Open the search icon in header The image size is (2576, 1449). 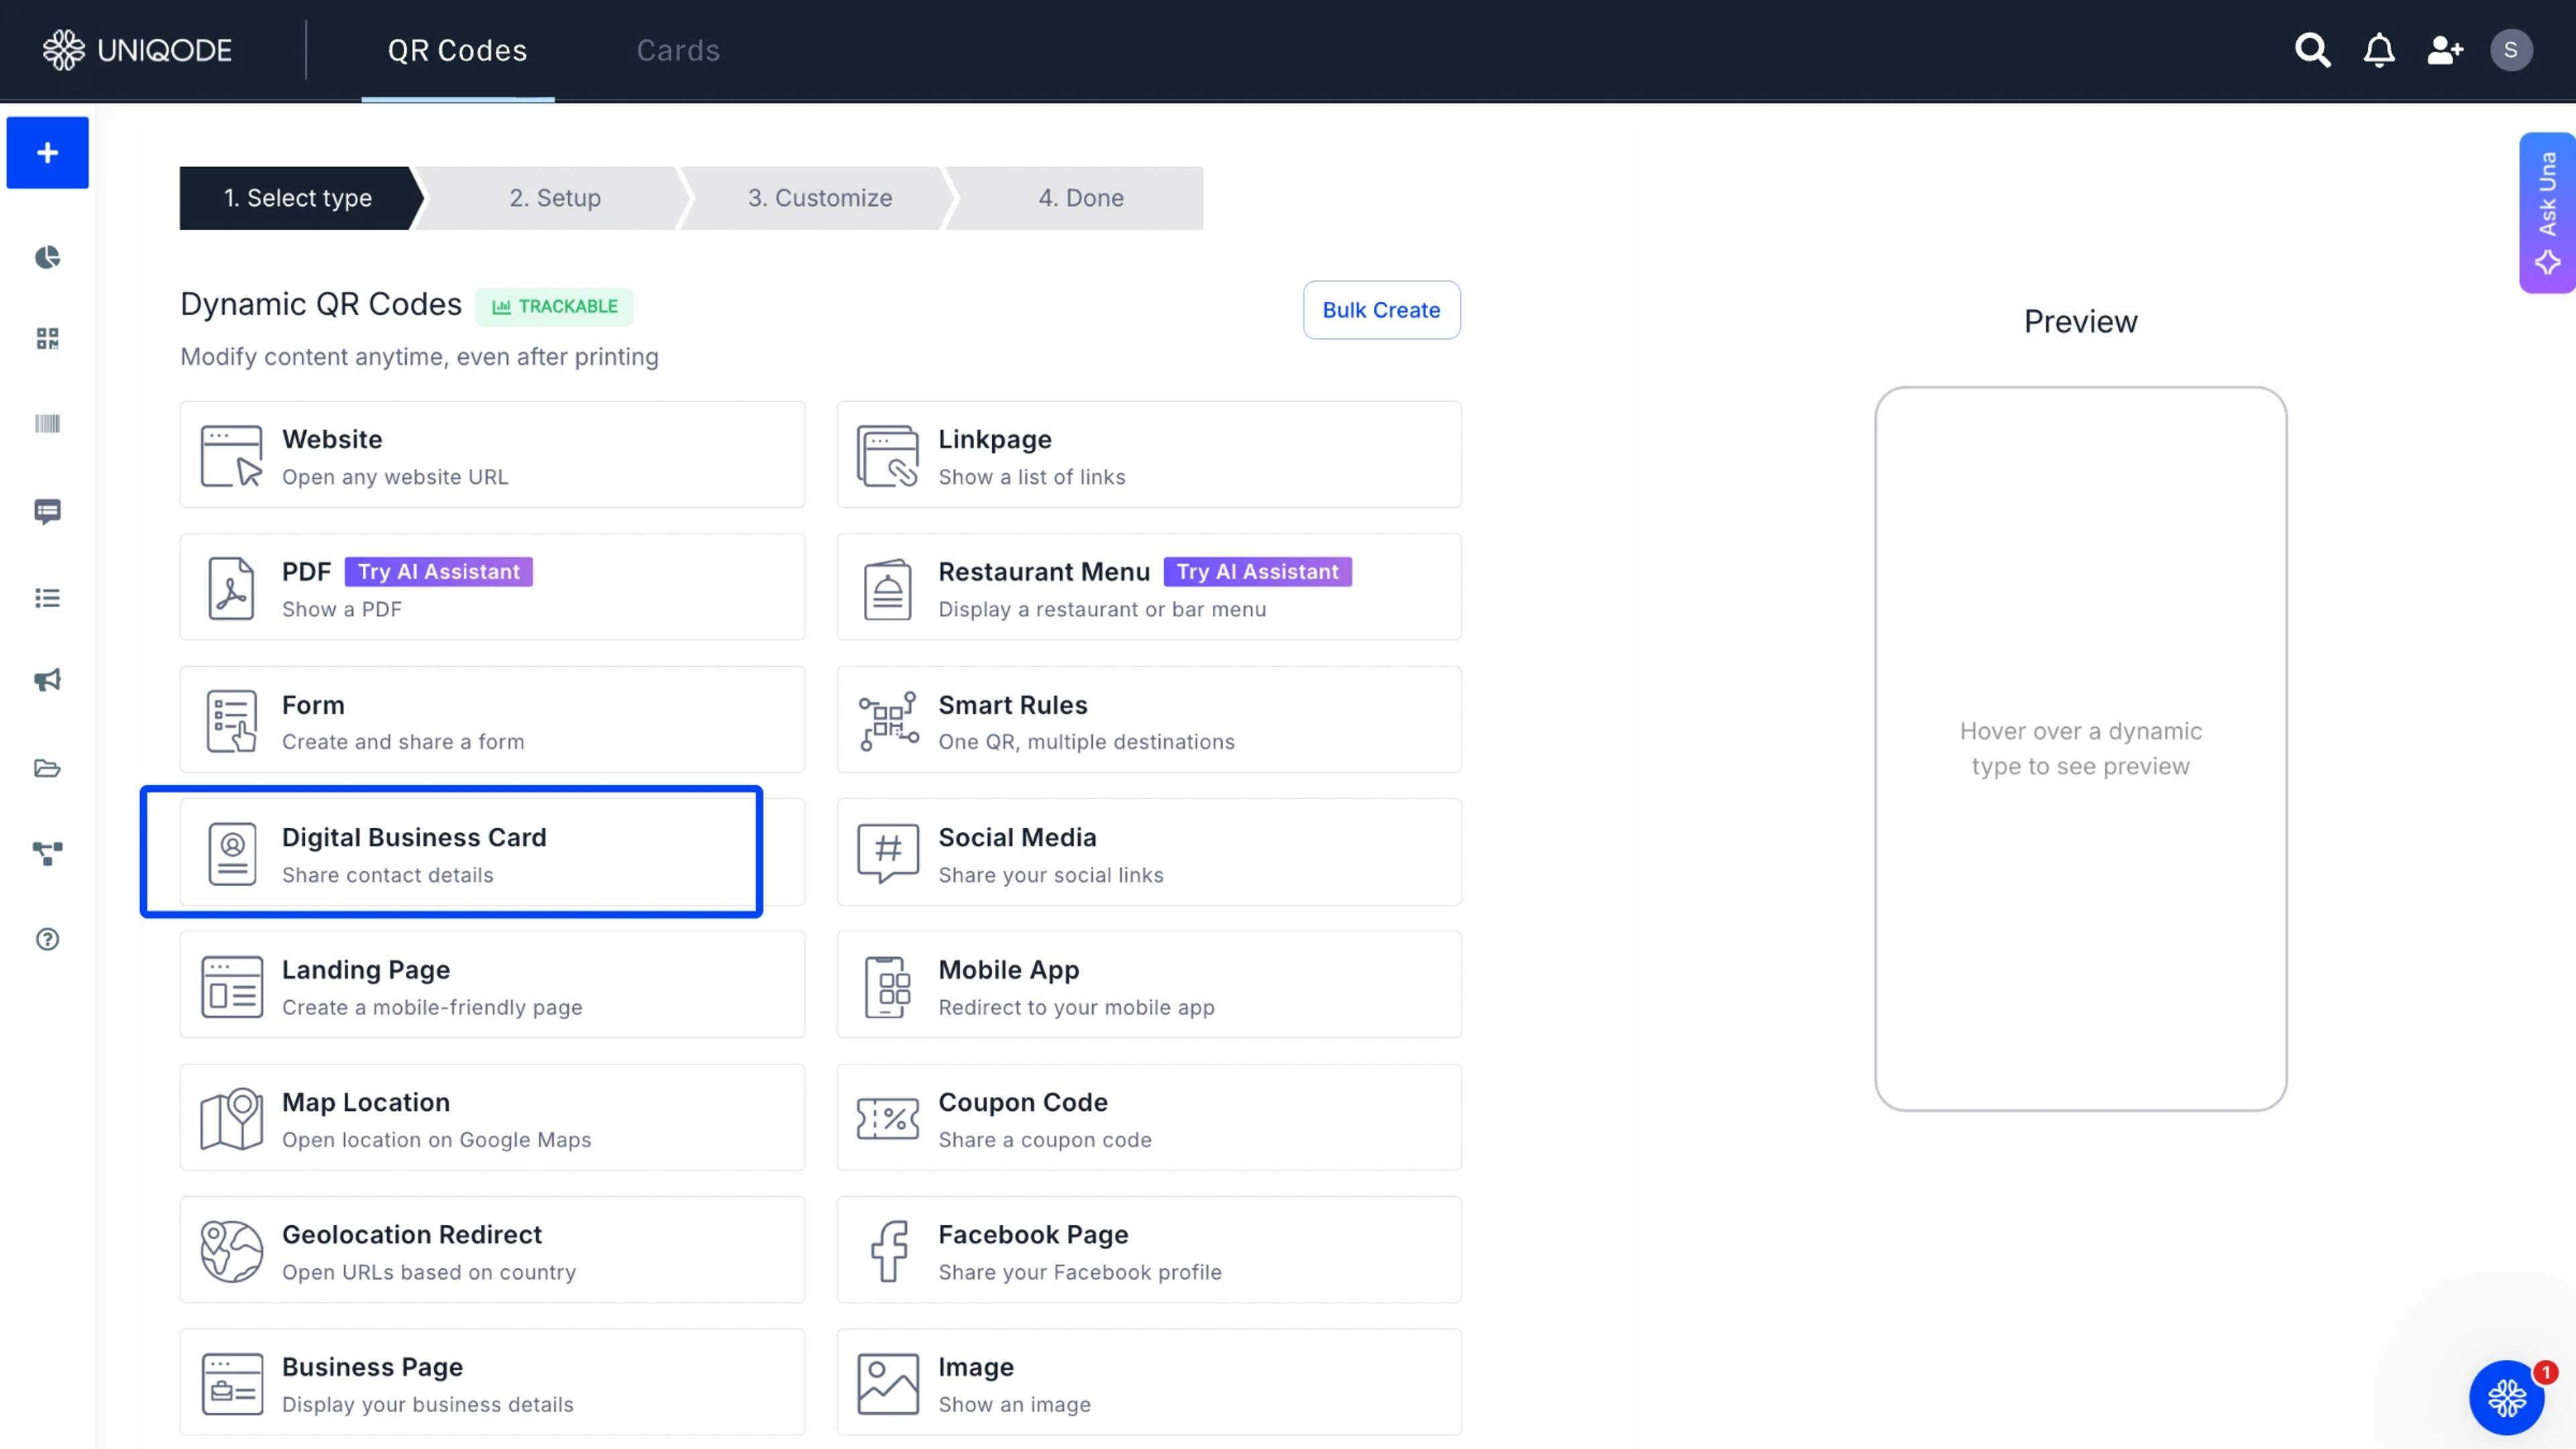tap(2312, 50)
